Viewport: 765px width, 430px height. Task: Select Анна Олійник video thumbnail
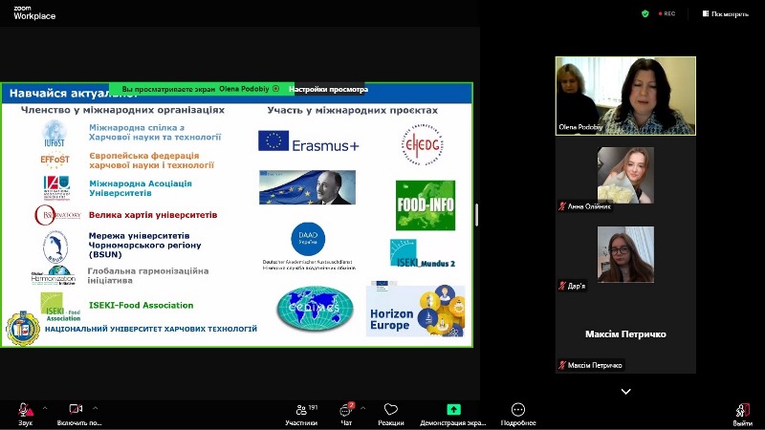(625, 176)
